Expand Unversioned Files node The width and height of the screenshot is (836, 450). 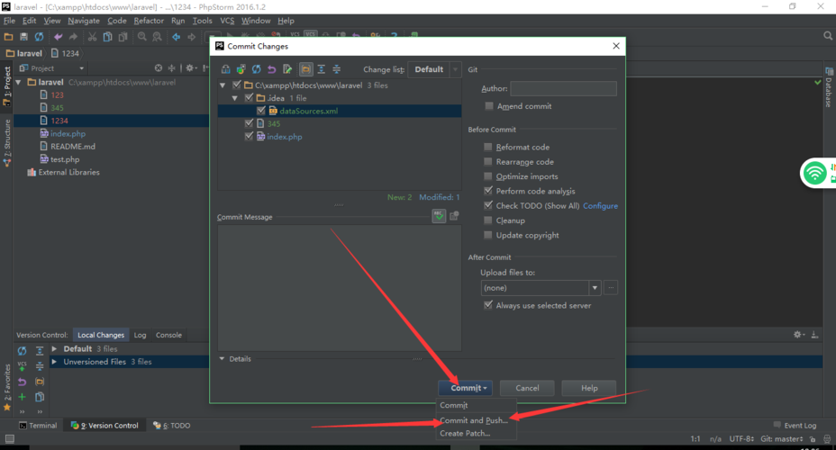(54, 362)
